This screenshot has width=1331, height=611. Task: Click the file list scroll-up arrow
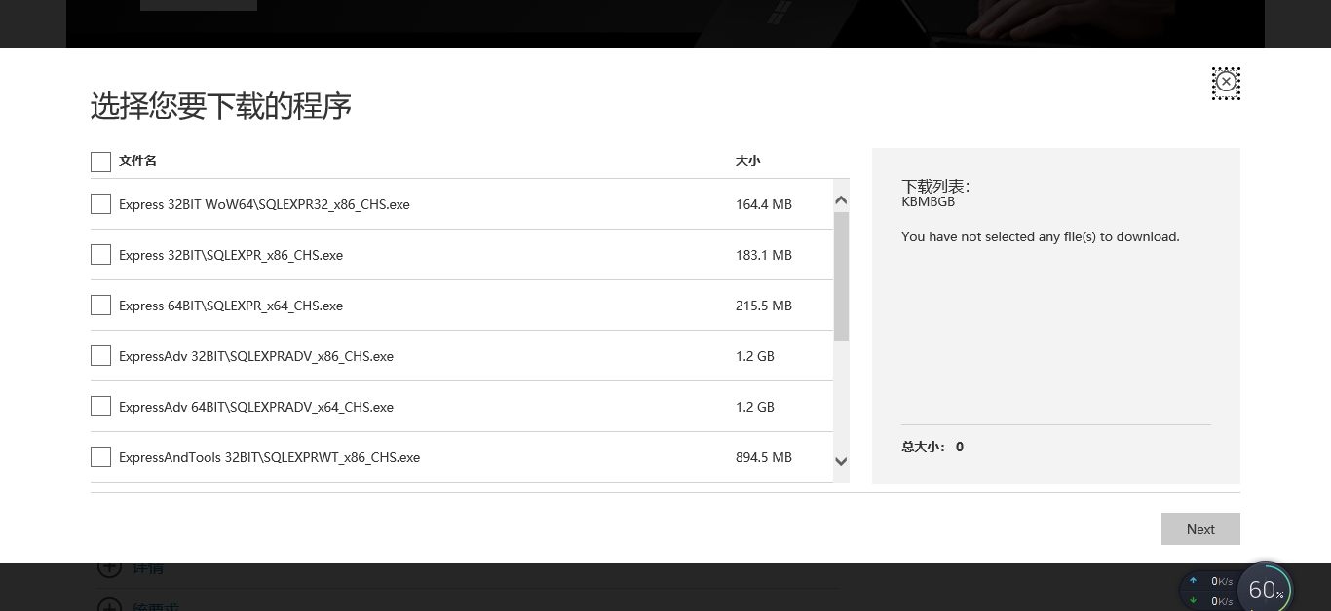[x=842, y=200]
